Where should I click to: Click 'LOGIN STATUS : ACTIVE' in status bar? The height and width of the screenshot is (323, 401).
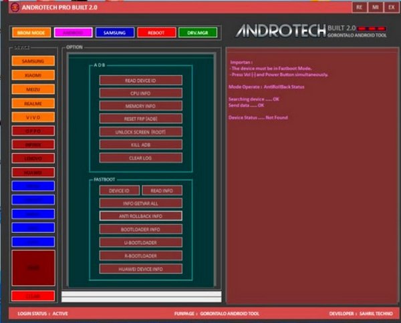[43, 314]
